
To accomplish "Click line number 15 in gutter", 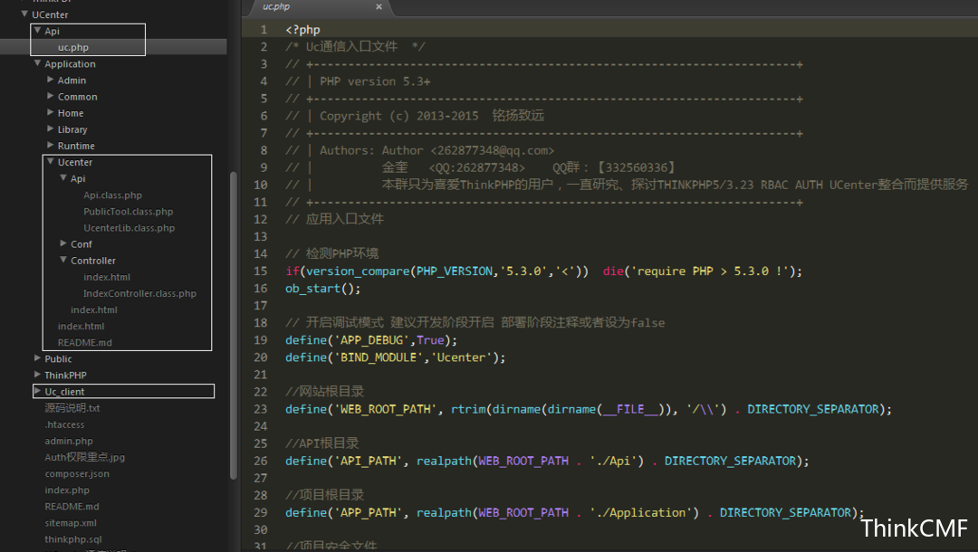I will (x=260, y=271).
